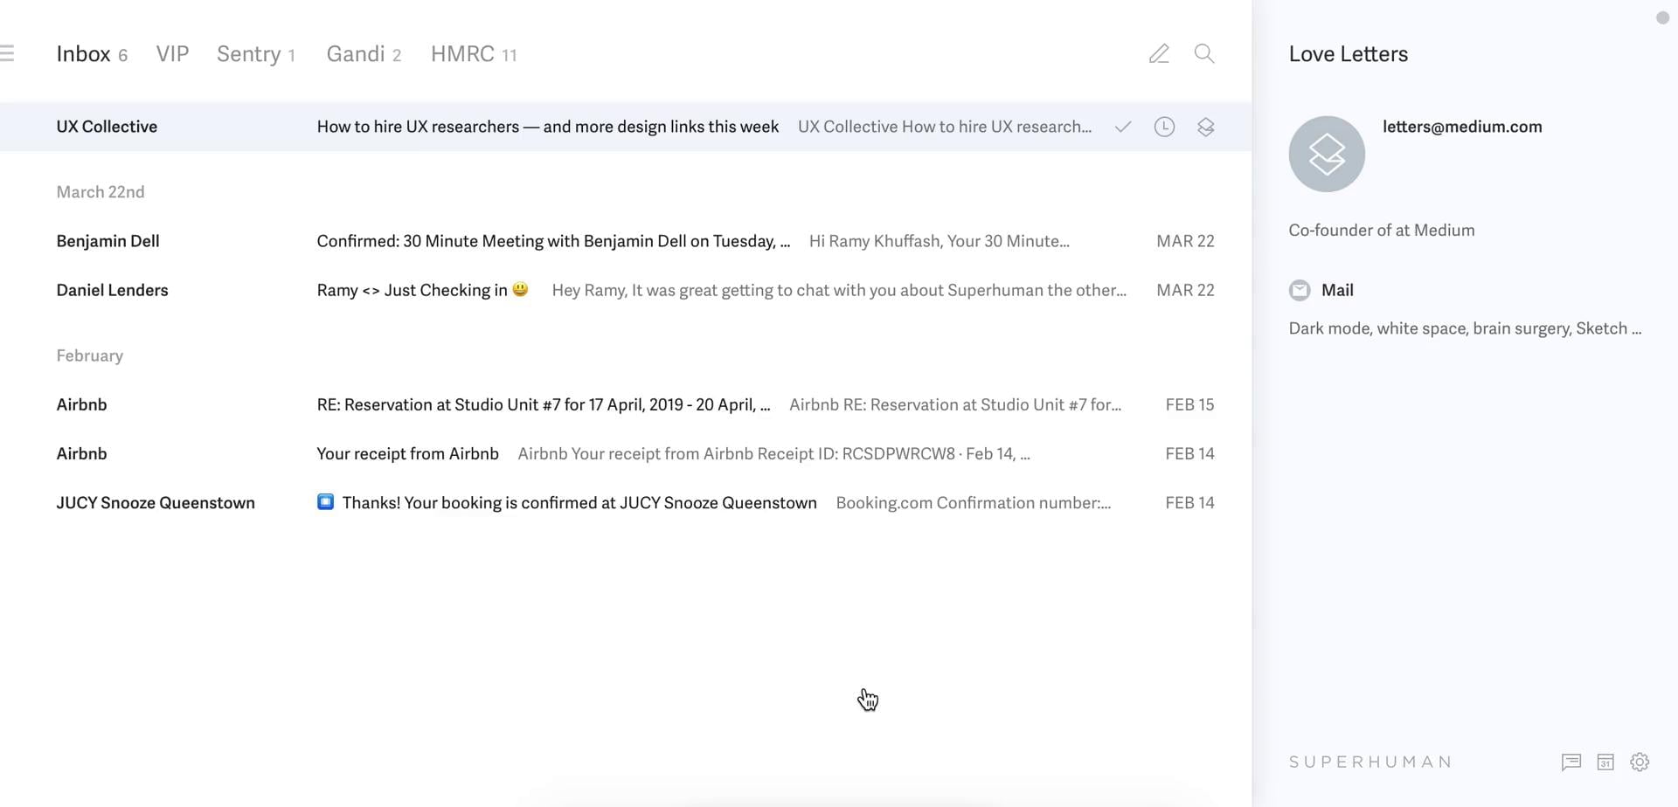Viewport: 1678px width, 807px height.
Task: Open recent mail 'Dark mode, white space...'
Action: coord(1465,328)
